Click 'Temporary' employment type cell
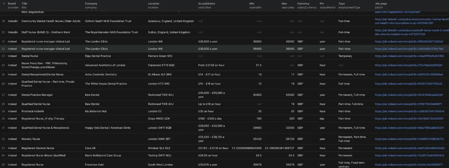 tap(345, 56)
